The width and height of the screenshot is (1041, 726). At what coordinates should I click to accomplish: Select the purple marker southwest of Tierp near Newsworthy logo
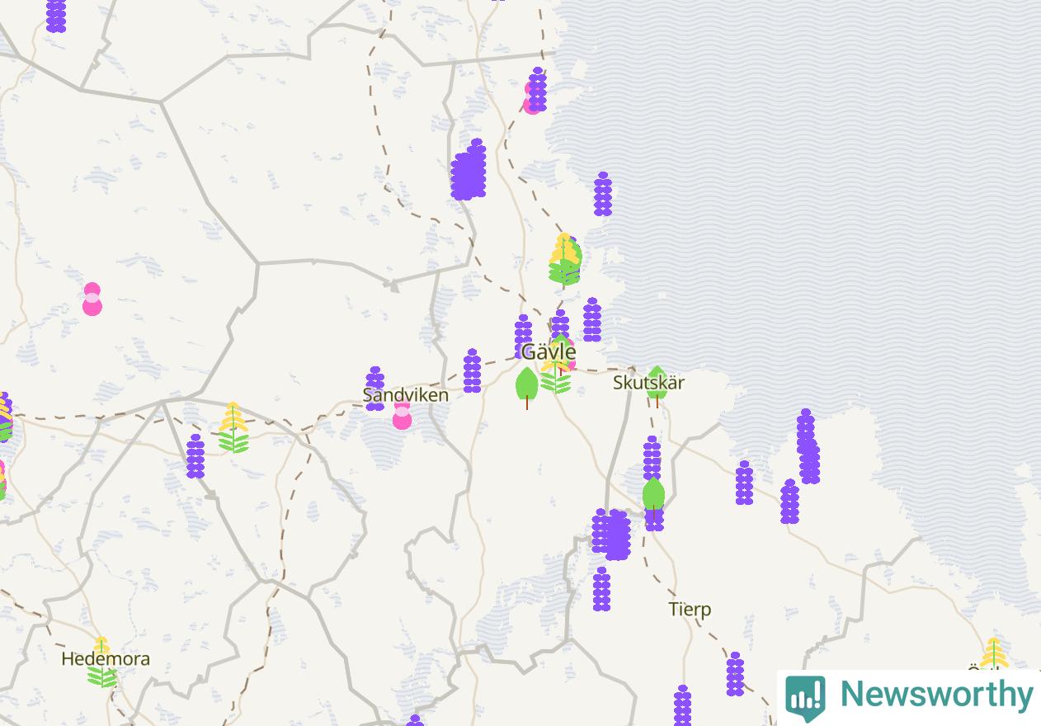coord(735,674)
